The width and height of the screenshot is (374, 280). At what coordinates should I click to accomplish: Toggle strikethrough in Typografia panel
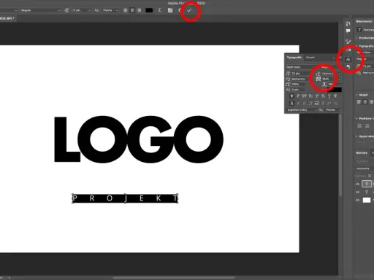point(335,96)
